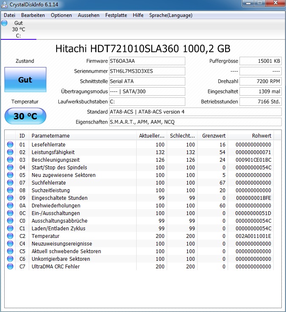Click the Eingeschaltet value 1309 mal
The image size is (286, 312).
tap(261, 91)
